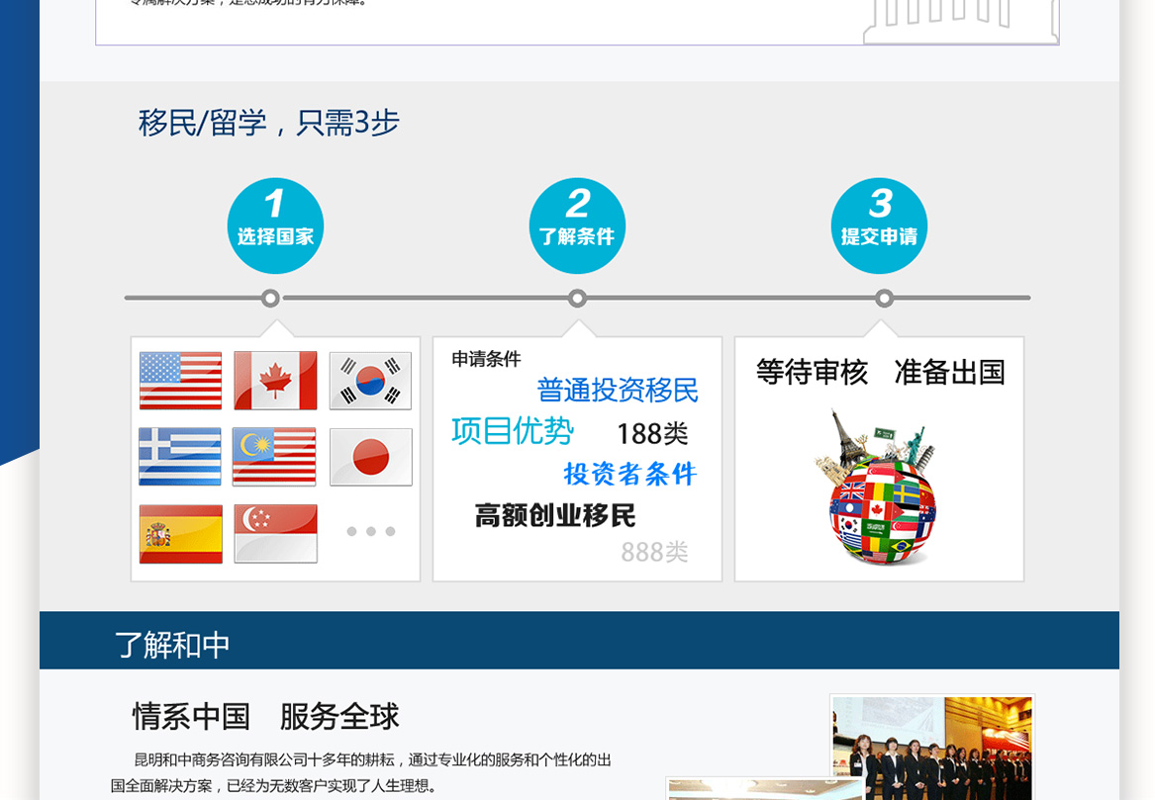The width and height of the screenshot is (1155, 800).
Task: Click the globe of flags image
Action: (879, 489)
